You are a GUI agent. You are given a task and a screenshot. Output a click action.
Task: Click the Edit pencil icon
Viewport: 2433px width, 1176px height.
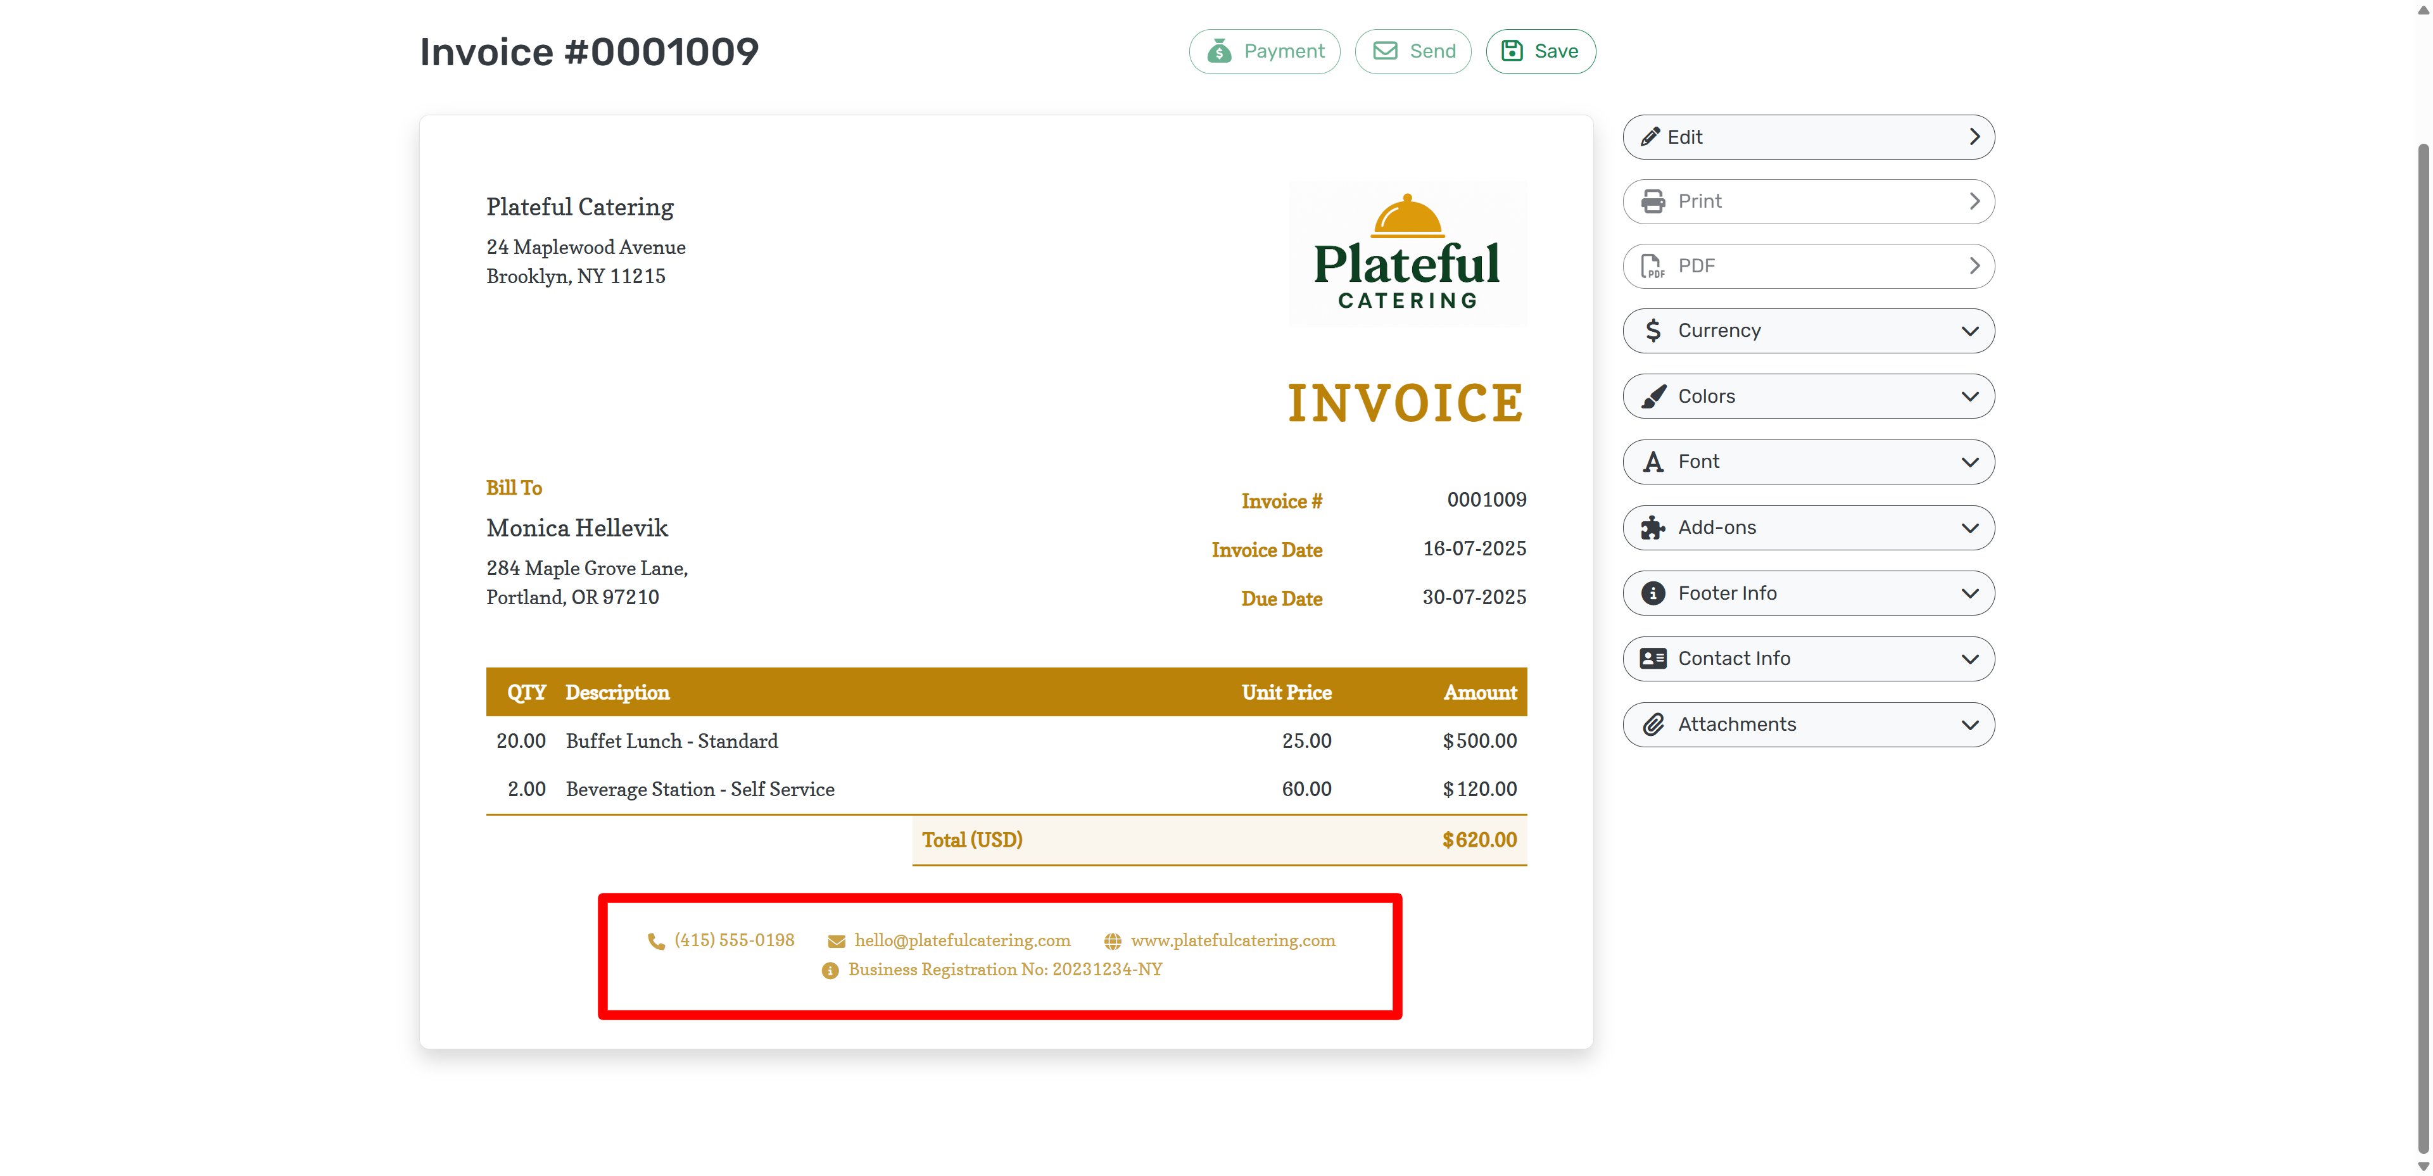coord(1650,137)
